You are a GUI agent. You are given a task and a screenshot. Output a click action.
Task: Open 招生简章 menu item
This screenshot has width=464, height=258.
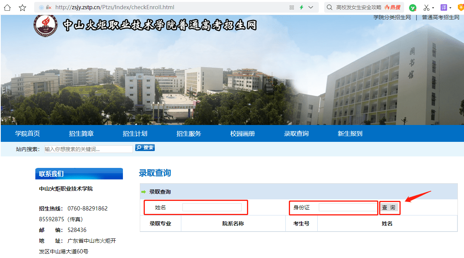click(x=81, y=133)
